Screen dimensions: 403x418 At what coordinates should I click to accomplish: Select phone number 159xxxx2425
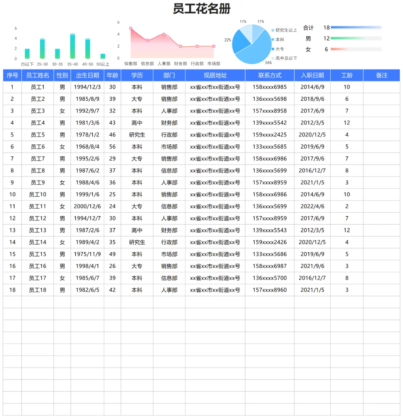pos(270,135)
